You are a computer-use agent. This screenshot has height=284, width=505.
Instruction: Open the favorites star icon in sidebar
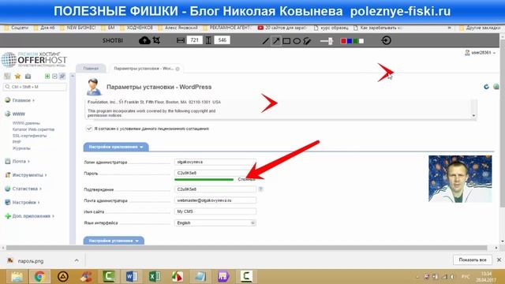pyautogui.click(x=17, y=76)
